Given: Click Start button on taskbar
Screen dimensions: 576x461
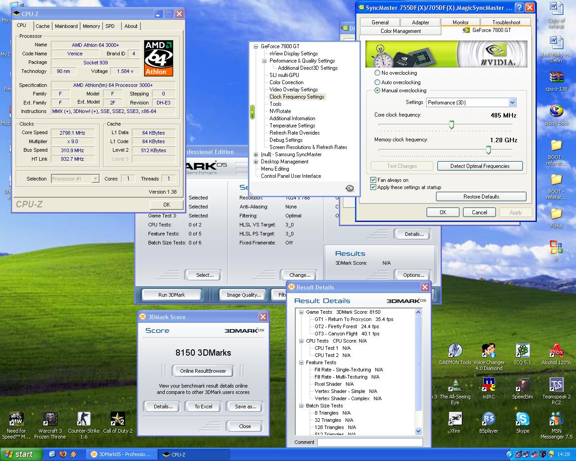Looking at the screenshot, I should 21,454.
